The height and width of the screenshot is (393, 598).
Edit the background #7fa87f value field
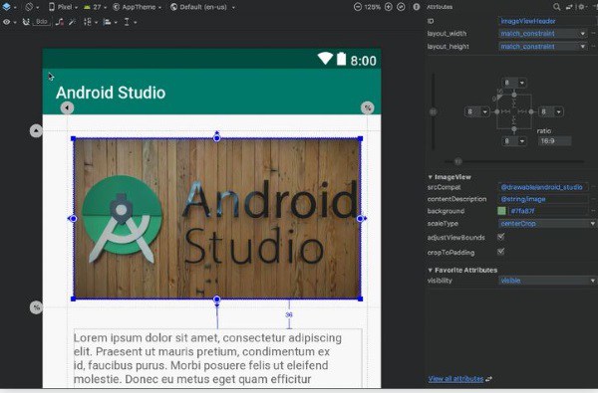pos(548,211)
